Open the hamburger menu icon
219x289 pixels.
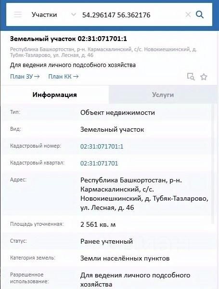(x=18, y=14)
